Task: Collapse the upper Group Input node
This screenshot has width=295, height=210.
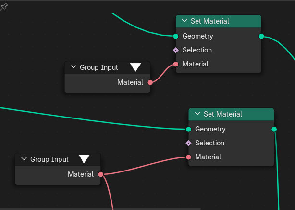Action: pos(74,67)
